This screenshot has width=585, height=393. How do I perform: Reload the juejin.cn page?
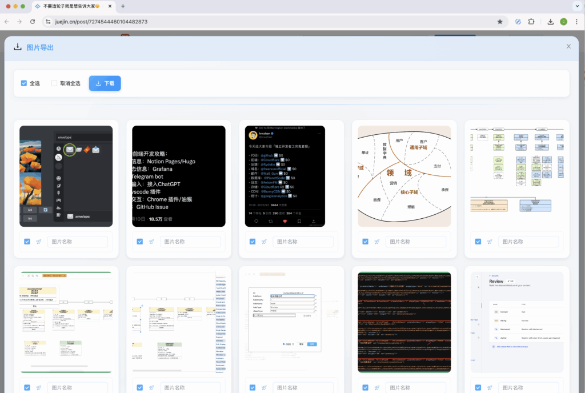click(x=33, y=22)
